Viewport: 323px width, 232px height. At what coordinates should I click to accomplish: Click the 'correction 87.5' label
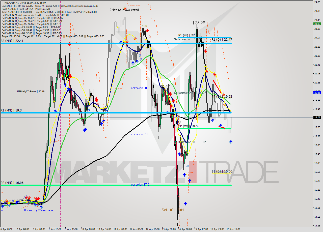(x=140, y=185)
